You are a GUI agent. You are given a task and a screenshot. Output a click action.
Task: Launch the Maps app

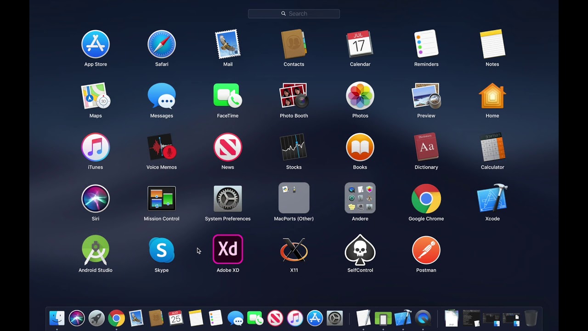click(x=96, y=96)
